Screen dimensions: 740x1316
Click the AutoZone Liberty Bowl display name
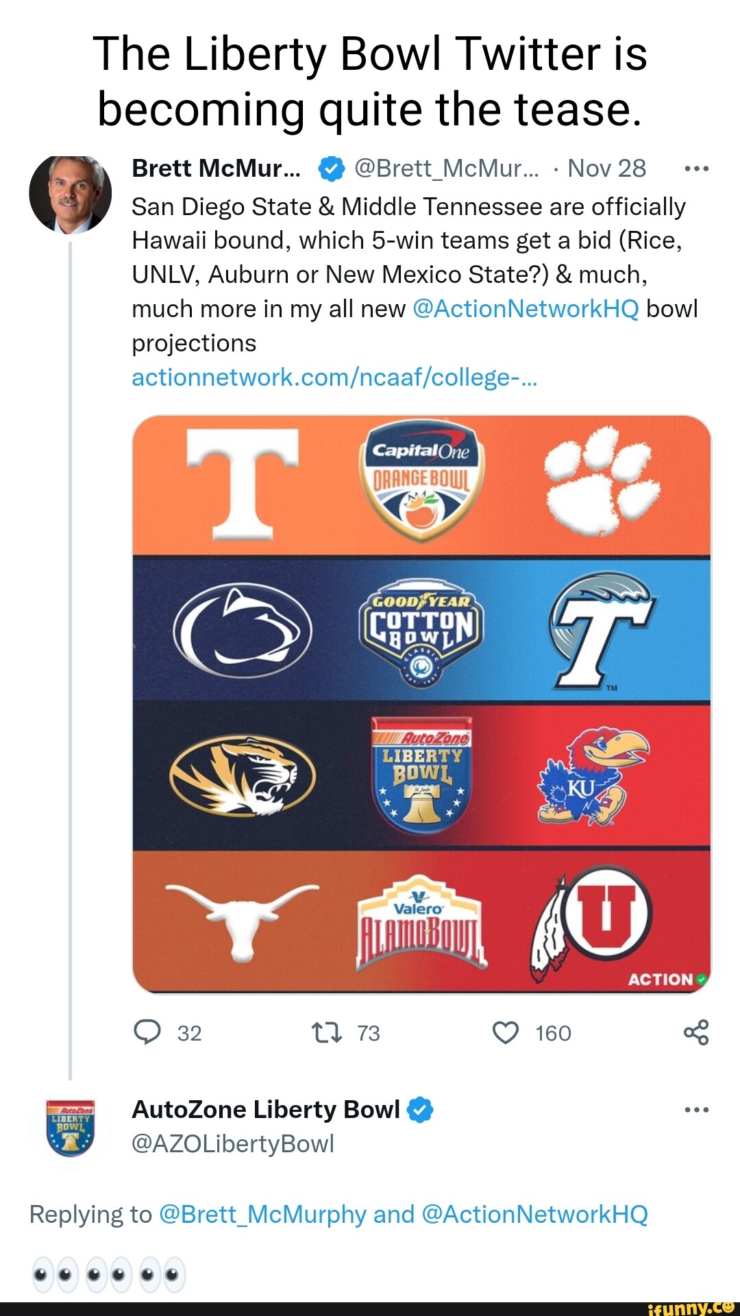click(x=266, y=1109)
